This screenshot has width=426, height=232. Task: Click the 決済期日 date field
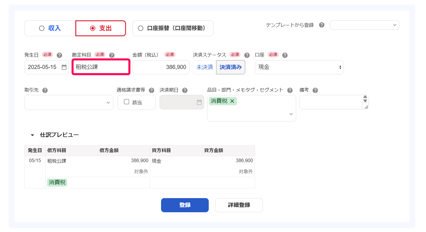[182, 102]
